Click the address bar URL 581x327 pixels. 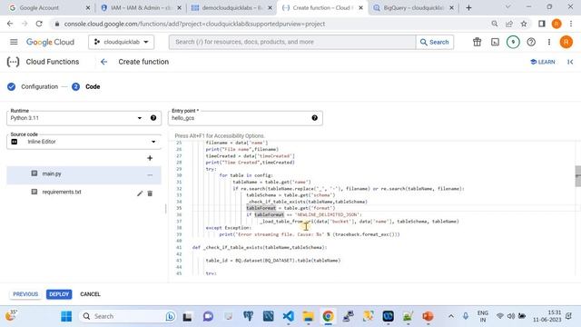tap(194, 24)
